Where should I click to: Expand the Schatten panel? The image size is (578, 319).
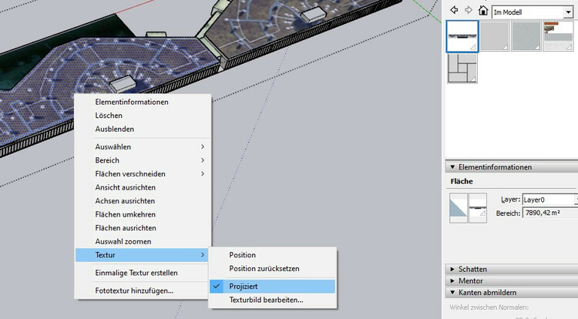pos(451,268)
